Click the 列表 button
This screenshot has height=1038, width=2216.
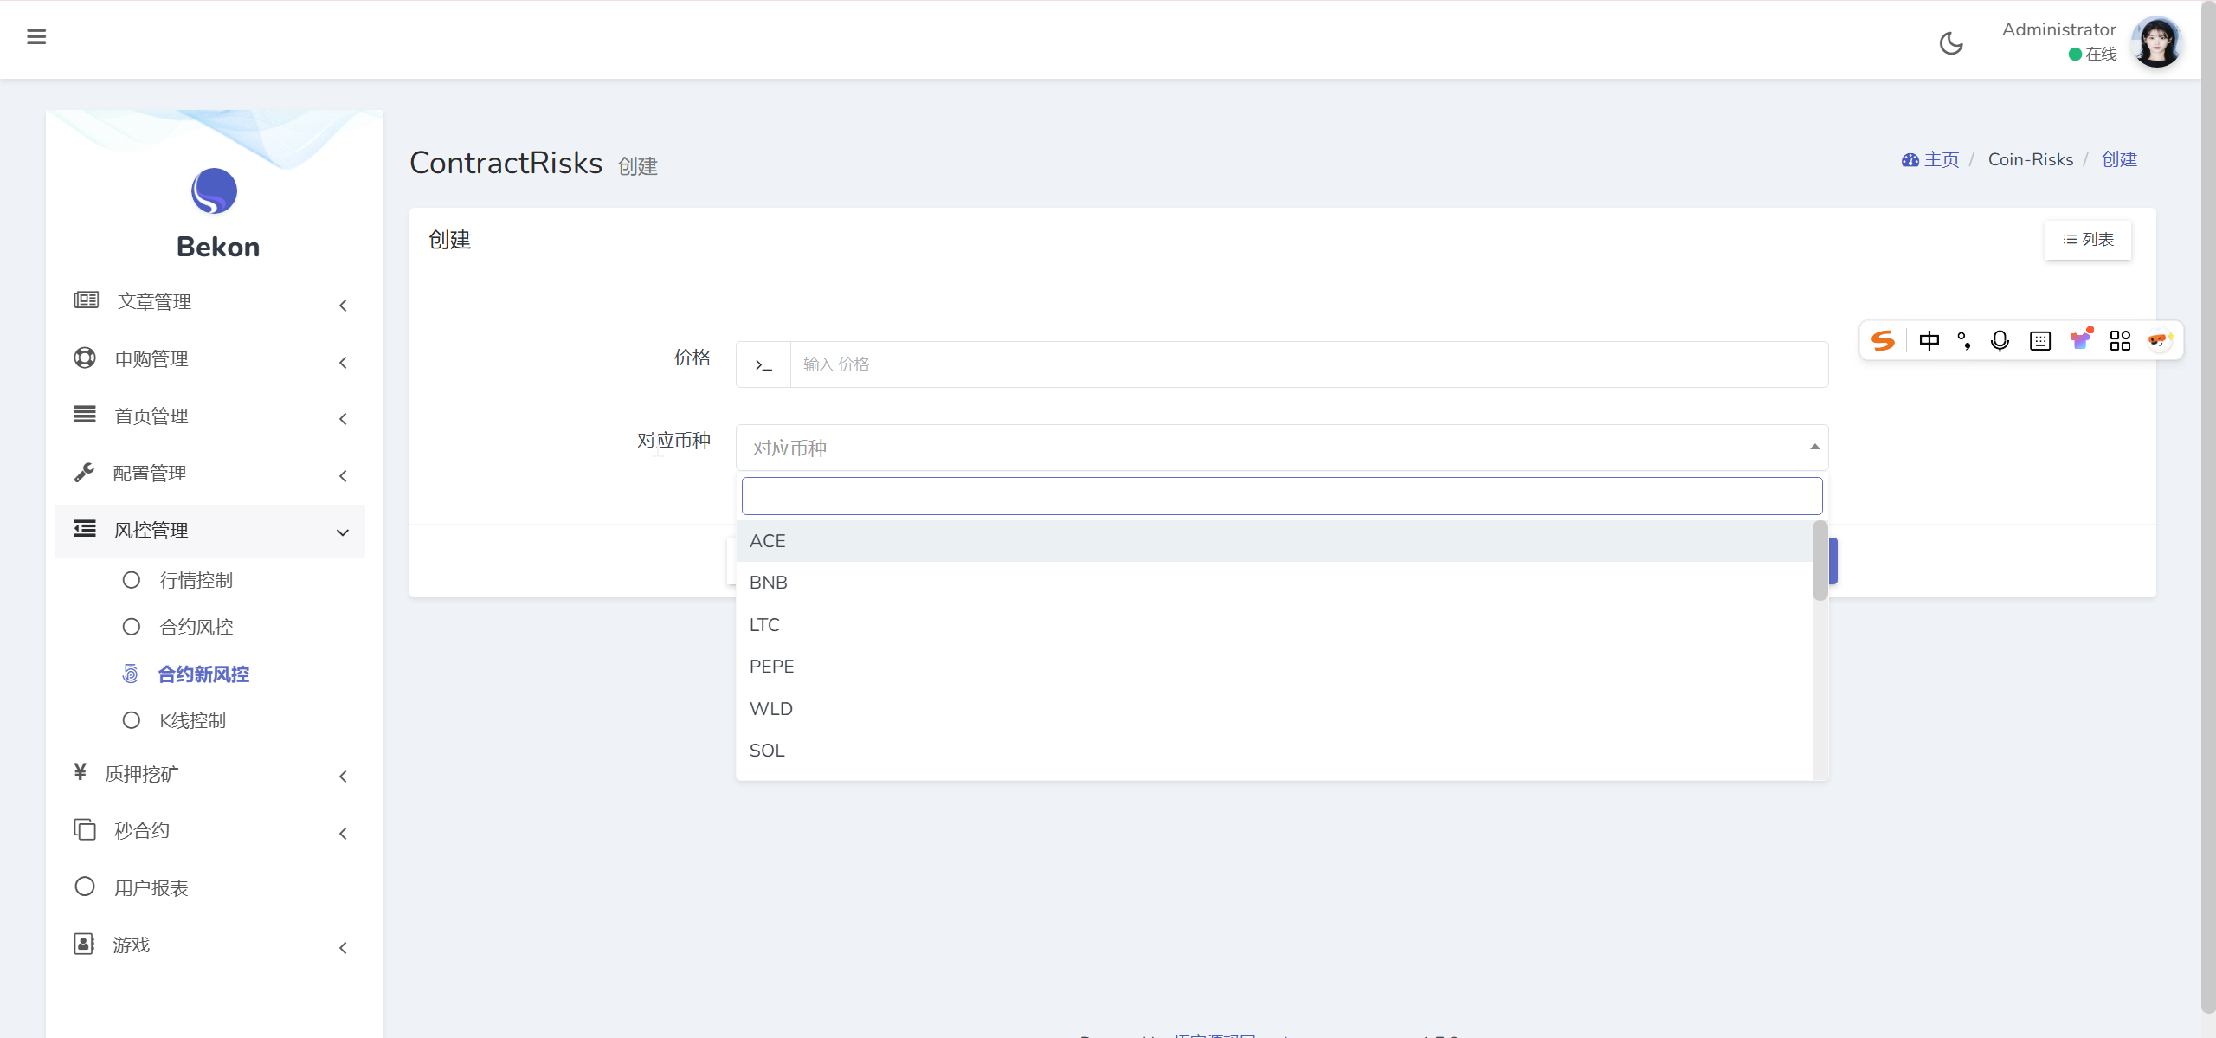point(2088,240)
